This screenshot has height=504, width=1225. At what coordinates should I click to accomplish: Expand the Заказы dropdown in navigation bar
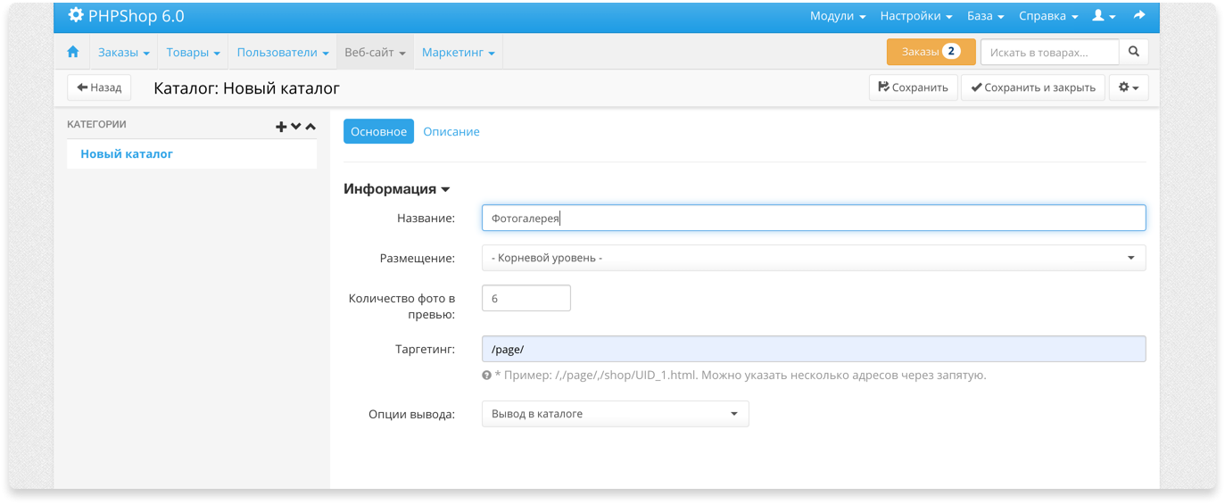(124, 53)
